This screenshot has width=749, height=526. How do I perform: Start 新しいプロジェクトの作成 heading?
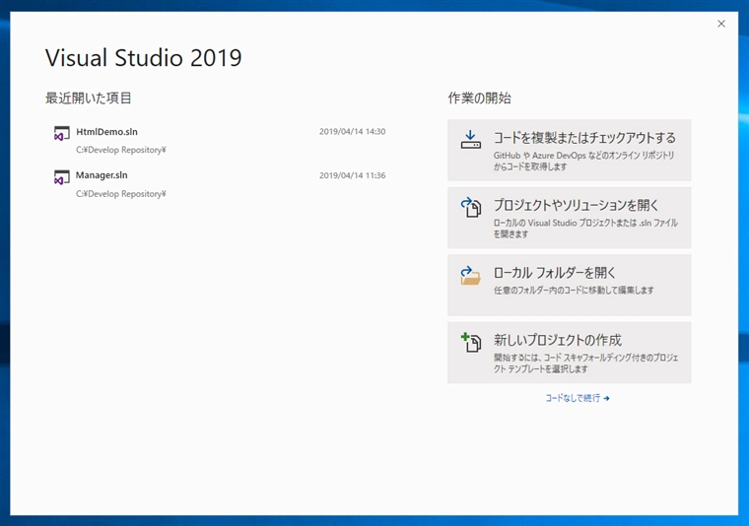click(x=558, y=341)
